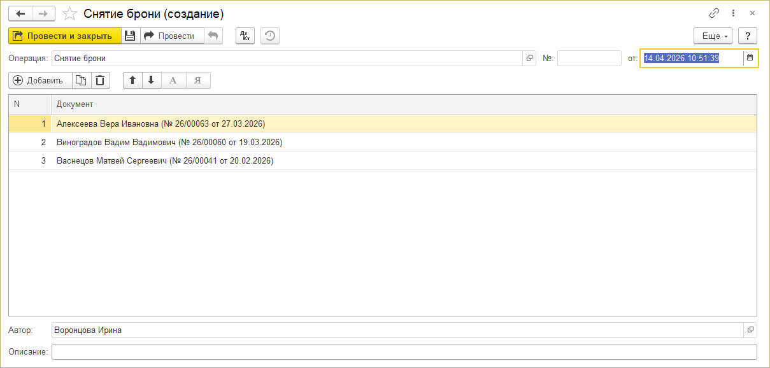
Task: Click the back navigation arrow
Action: [20, 13]
